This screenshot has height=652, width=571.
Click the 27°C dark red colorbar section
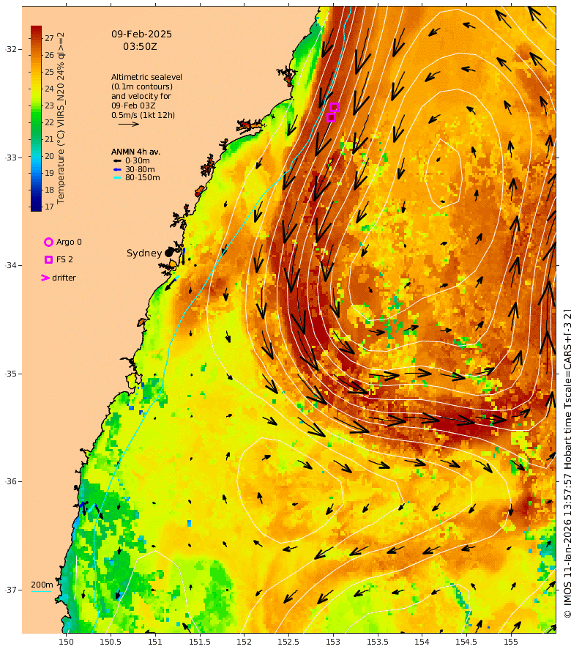(36, 37)
